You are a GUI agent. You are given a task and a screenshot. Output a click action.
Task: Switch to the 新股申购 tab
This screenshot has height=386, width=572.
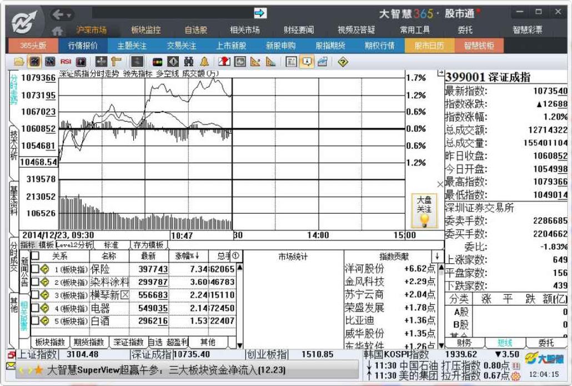[x=280, y=46]
